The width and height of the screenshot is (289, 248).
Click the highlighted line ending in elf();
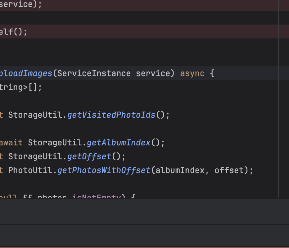click(x=13, y=32)
